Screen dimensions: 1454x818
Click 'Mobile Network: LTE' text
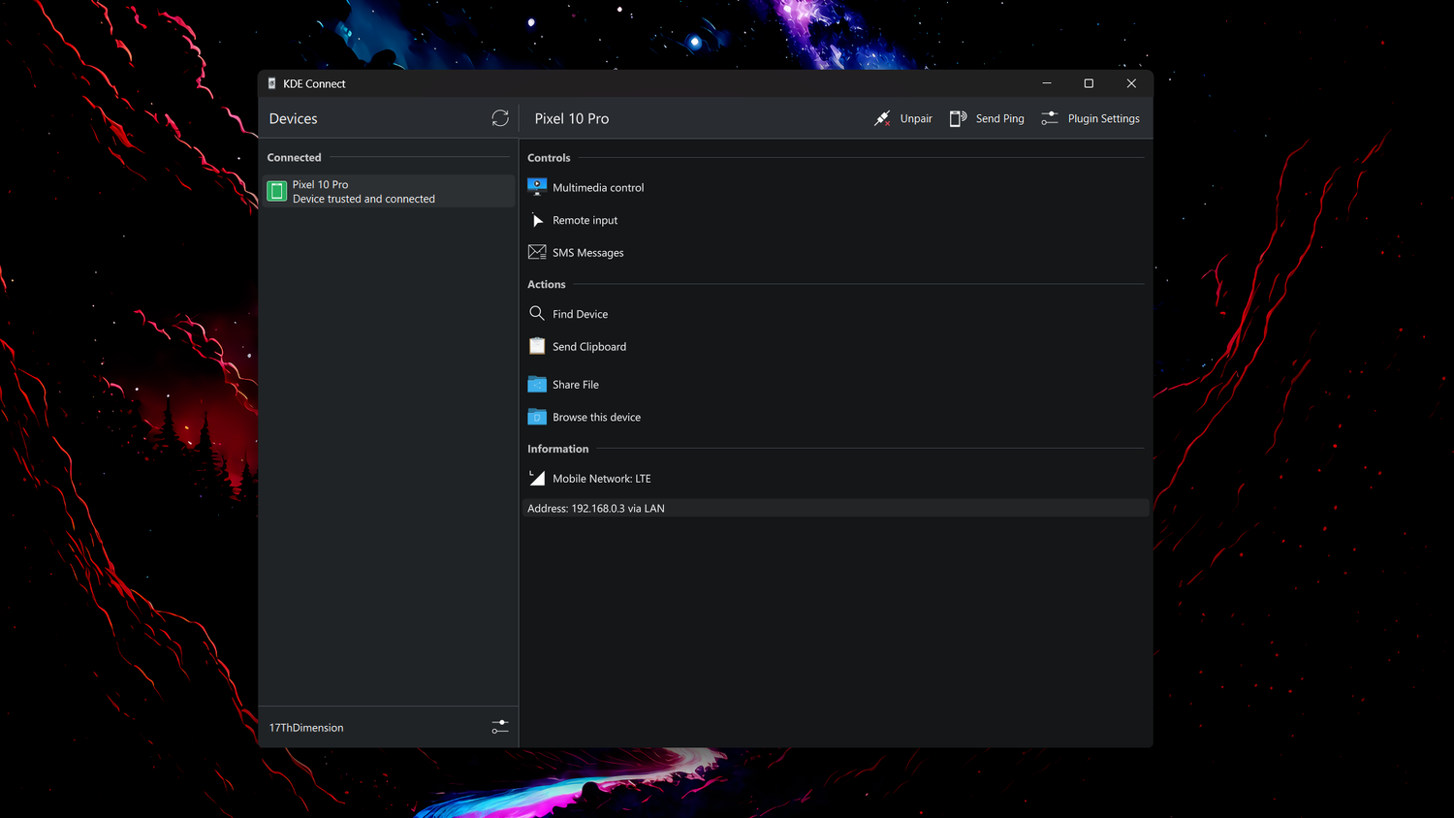click(x=601, y=479)
